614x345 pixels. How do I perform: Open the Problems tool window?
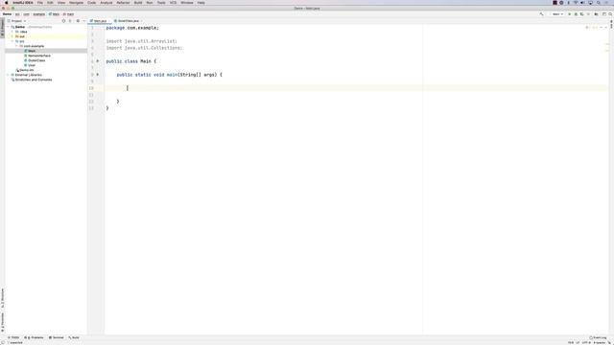click(x=35, y=337)
